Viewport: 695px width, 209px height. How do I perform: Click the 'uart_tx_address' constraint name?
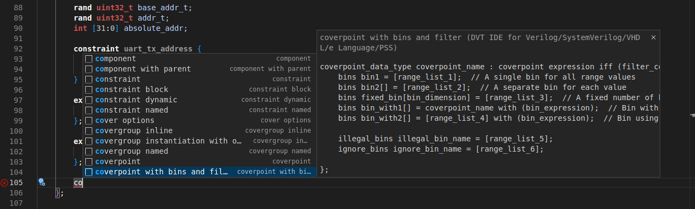coord(158,49)
